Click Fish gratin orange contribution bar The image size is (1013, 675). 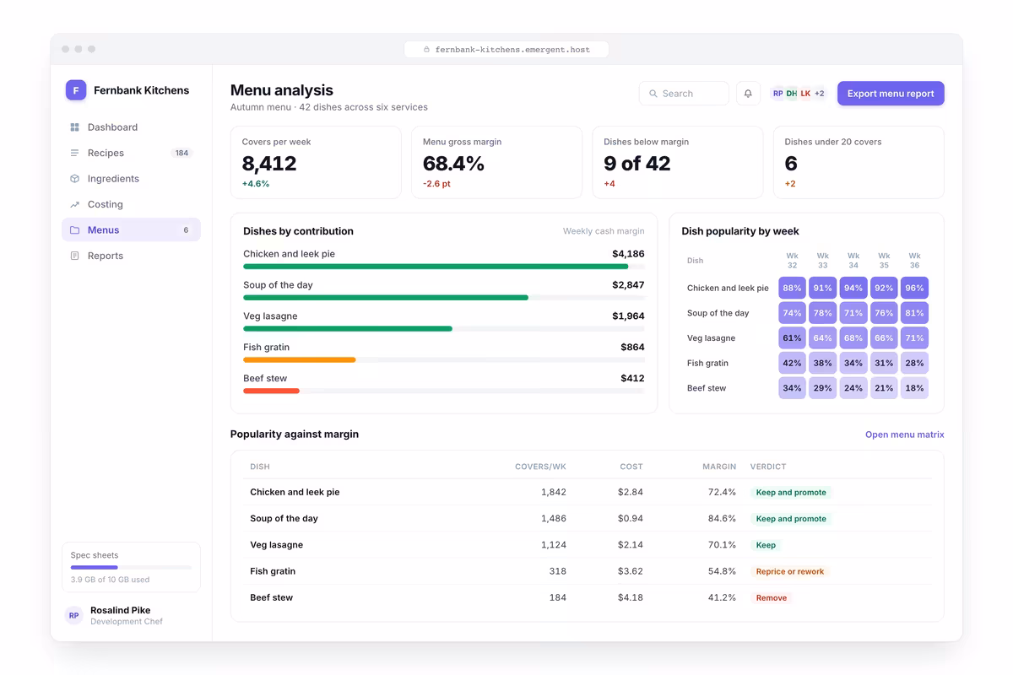299,359
